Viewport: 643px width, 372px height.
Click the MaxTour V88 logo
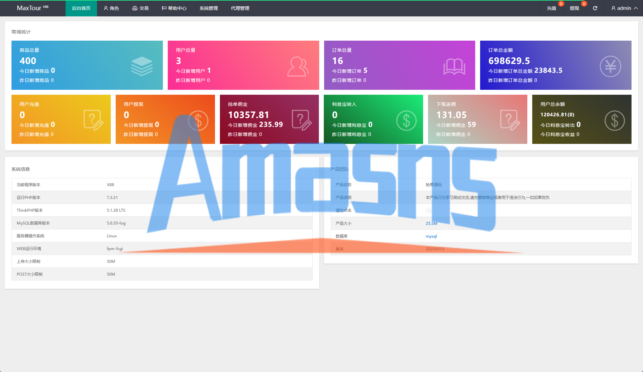(32, 8)
